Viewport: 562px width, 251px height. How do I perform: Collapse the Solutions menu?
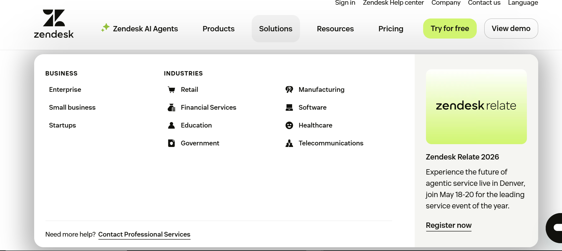click(276, 29)
